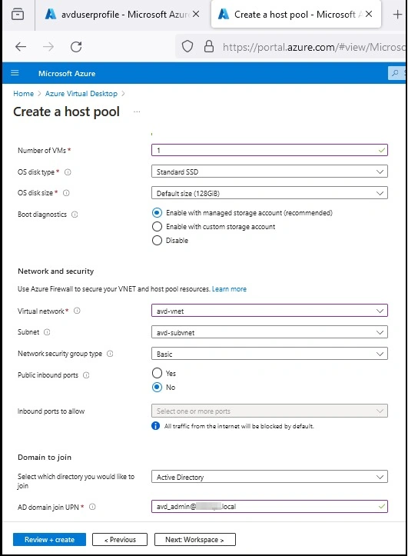This screenshot has width=408, height=556.
Task: Open the Azure portal hamburger menu
Action: point(15,73)
